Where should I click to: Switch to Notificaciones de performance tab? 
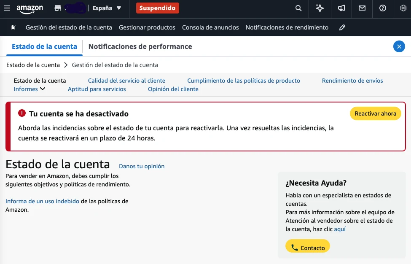tap(140, 47)
